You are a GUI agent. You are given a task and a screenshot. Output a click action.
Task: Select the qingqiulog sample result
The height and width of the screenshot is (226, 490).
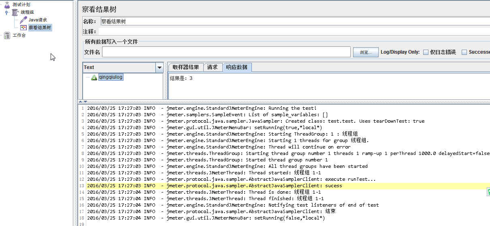111,77
